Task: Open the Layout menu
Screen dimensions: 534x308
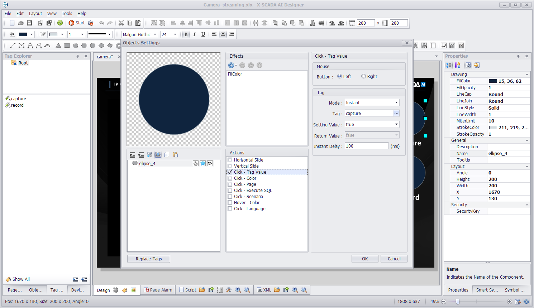Action: point(35,14)
